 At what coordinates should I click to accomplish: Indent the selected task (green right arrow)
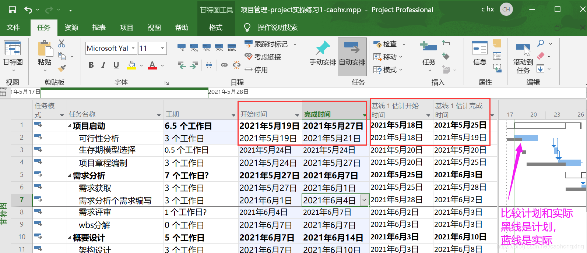[x=194, y=65]
